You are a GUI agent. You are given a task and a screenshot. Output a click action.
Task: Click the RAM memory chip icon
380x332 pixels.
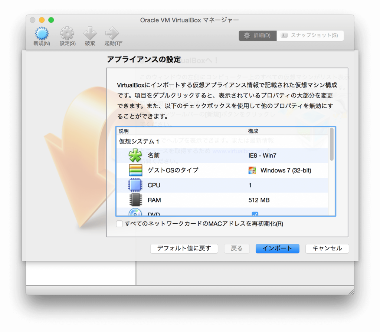pos(135,200)
